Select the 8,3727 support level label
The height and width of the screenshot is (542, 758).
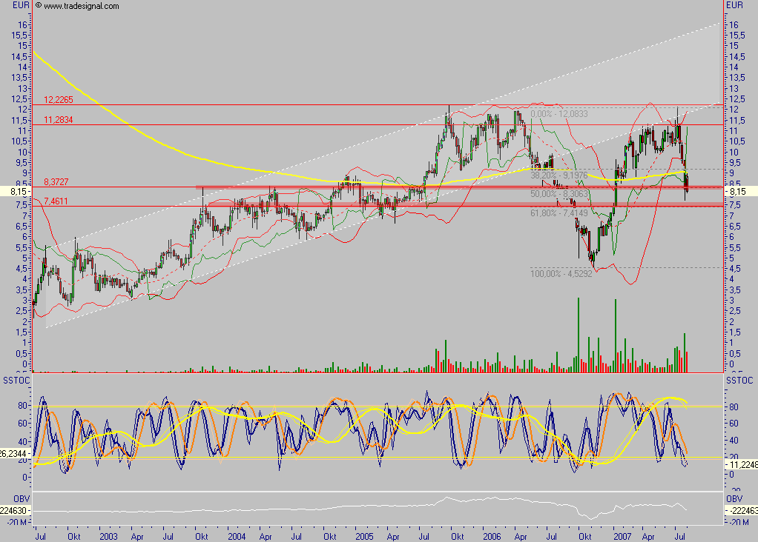click(x=56, y=181)
